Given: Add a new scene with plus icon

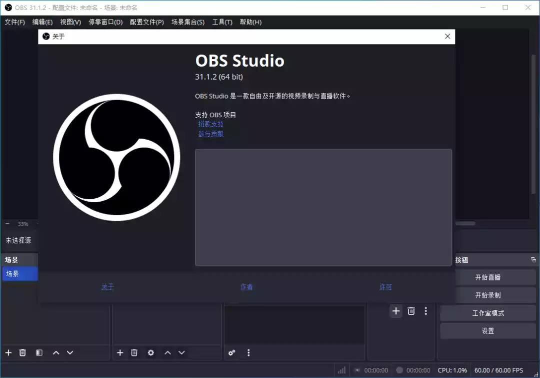Looking at the screenshot, I should coord(8,352).
